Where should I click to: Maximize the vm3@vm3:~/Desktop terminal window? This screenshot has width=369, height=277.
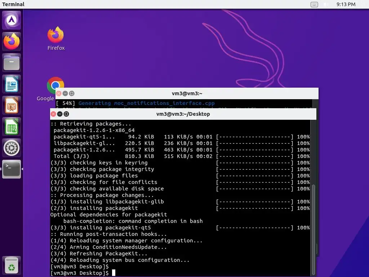[x=66, y=114]
